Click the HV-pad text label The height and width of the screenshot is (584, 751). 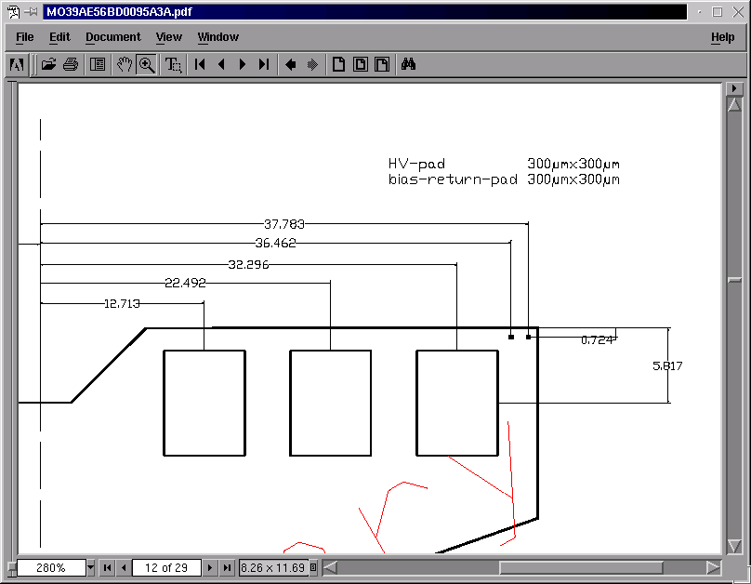coord(416,164)
